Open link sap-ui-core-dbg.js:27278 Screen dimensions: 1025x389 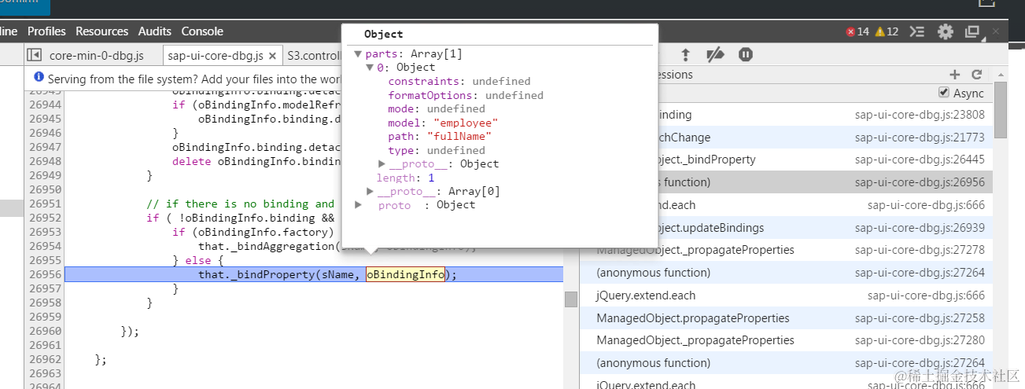tap(920, 250)
